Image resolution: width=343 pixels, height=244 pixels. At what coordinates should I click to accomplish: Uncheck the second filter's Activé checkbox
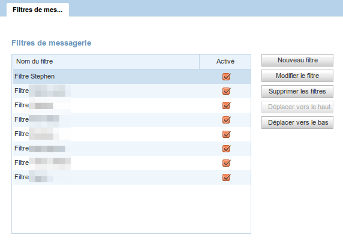(226, 91)
